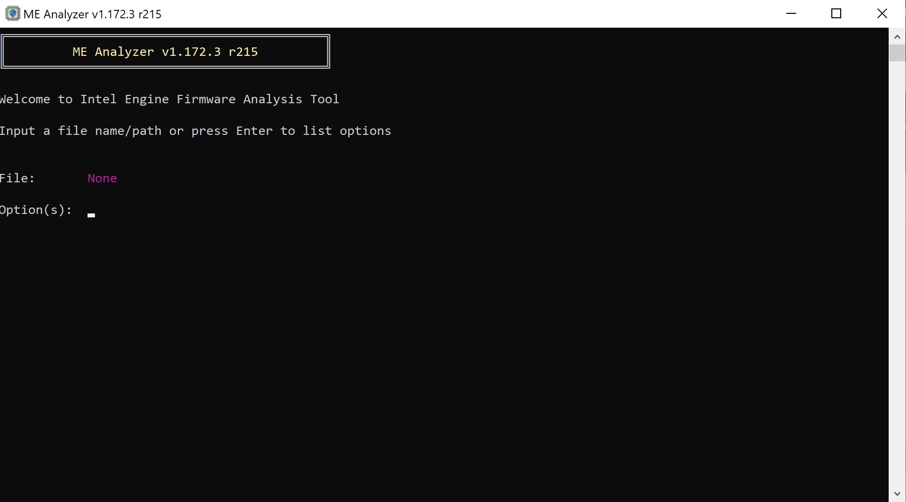Place cursor in the Option(s) input area
The height and width of the screenshot is (502, 906).
(x=91, y=212)
